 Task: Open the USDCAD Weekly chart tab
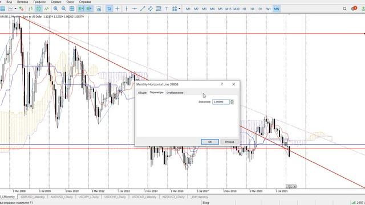144,197
